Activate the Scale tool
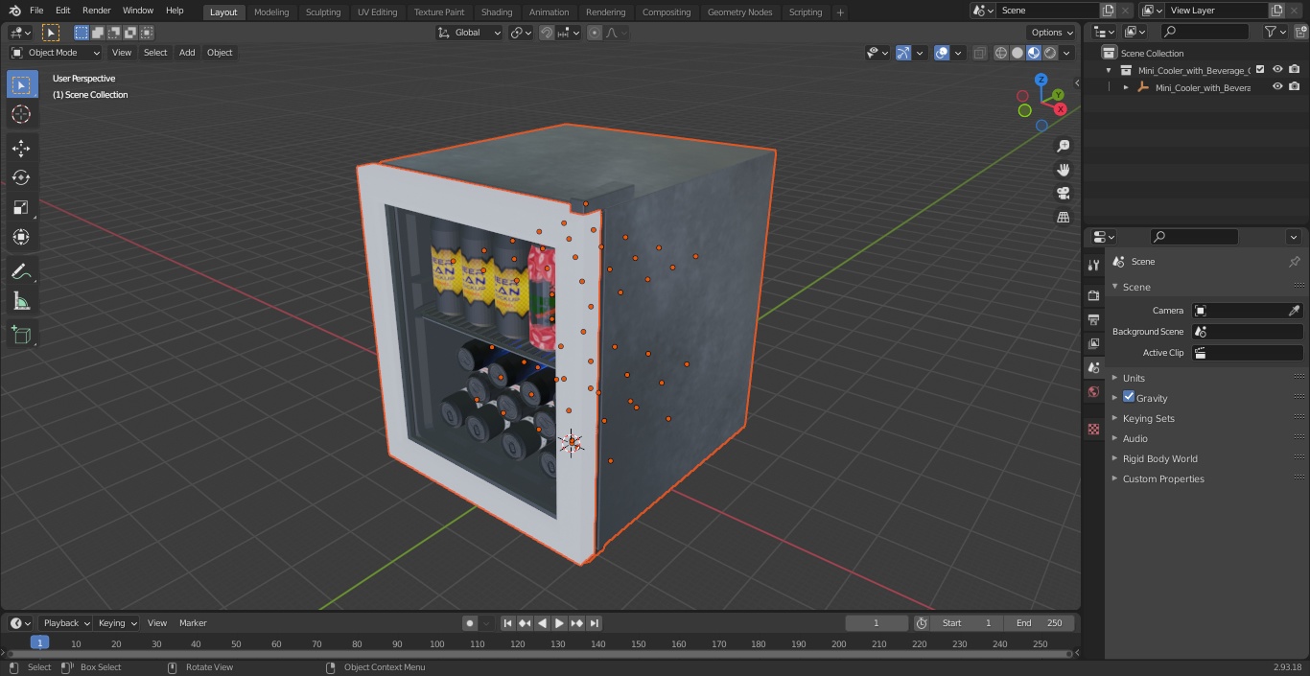This screenshot has height=676, width=1310. tap(21, 207)
